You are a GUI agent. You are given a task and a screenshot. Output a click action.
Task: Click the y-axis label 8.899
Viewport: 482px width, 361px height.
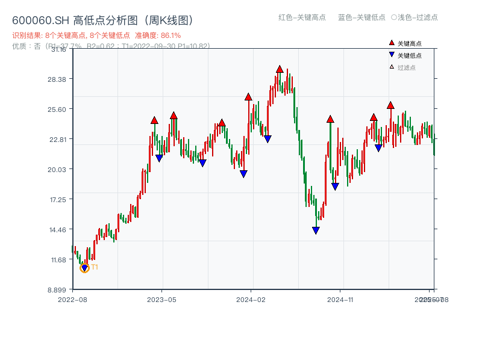tap(57, 290)
